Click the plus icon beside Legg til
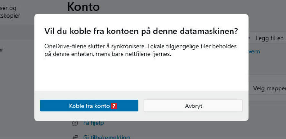The height and width of the screenshot is (139, 286). pyautogui.click(x=250, y=38)
